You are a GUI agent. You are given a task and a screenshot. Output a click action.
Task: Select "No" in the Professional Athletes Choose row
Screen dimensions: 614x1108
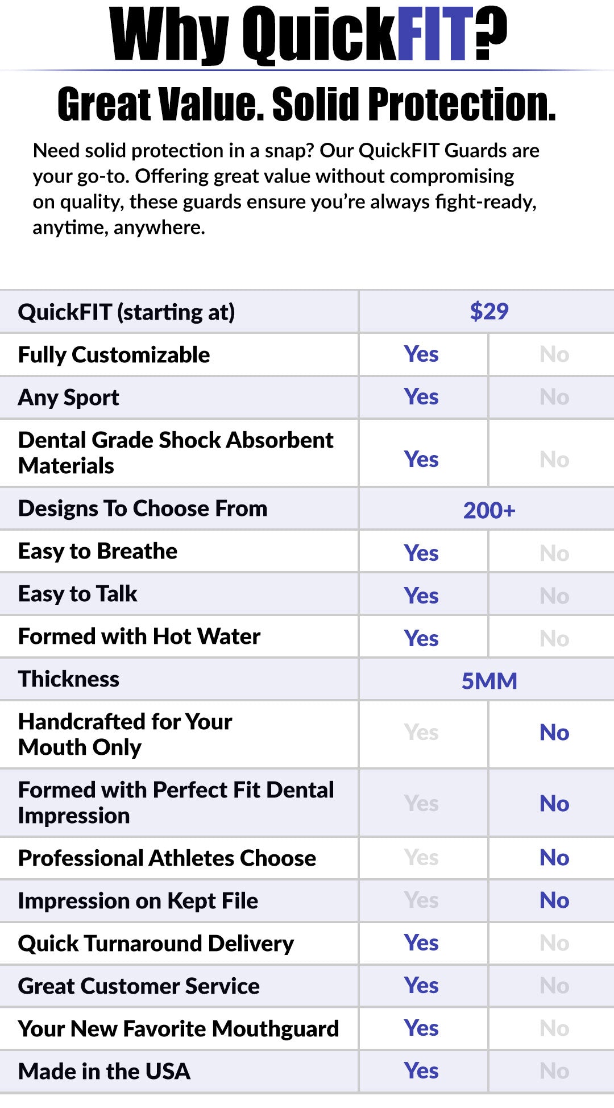[x=554, y=858]
